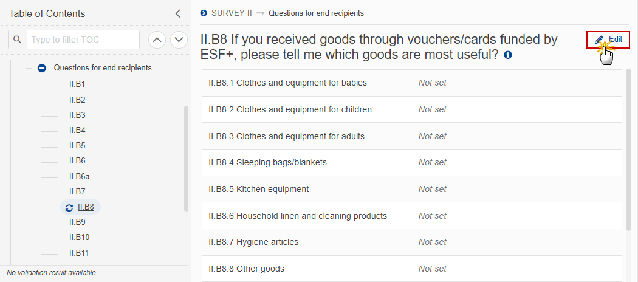This screenshot has width=638, height=282.
Task: Select the II.B9 tree entry
Action: (x=77, y=222)
